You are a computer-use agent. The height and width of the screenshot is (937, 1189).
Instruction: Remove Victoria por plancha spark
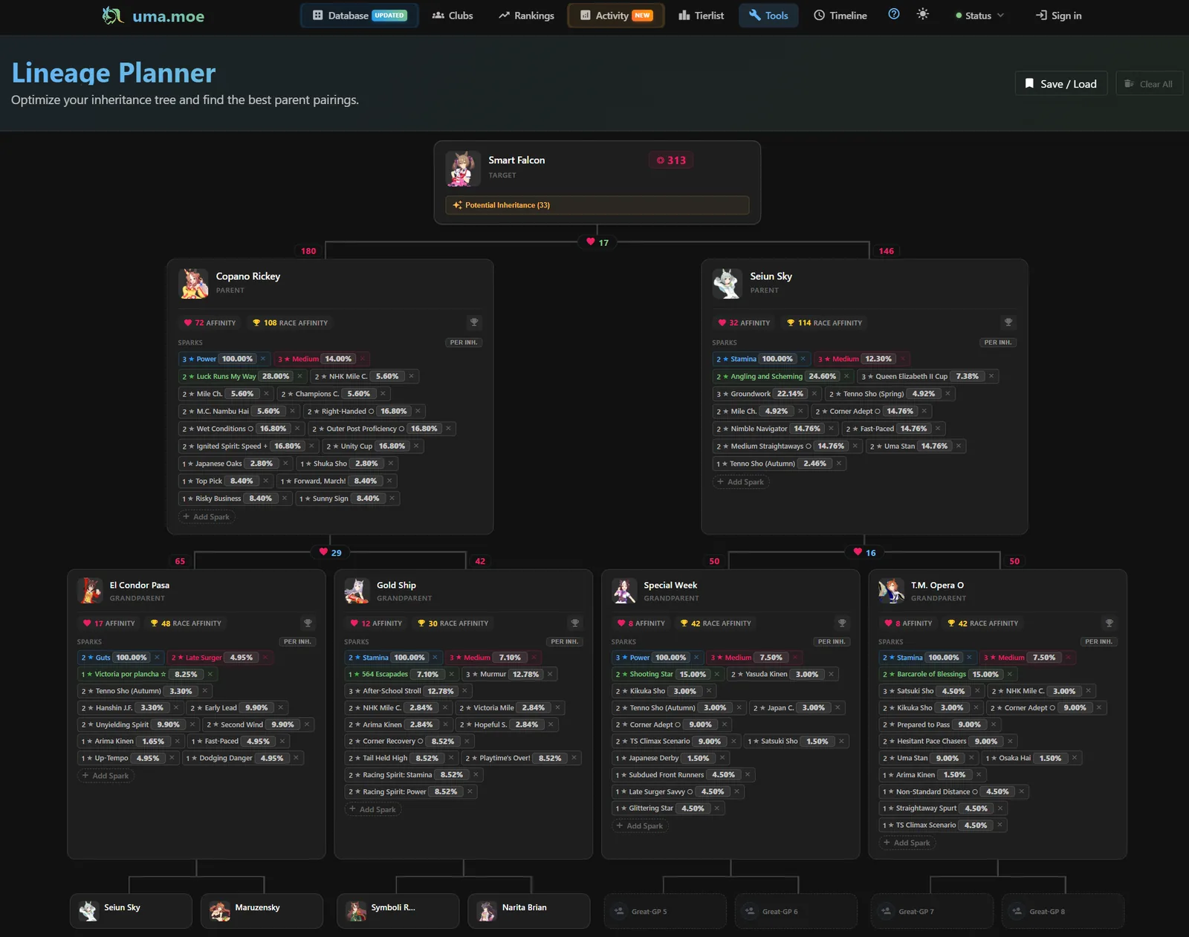point(210,674)
